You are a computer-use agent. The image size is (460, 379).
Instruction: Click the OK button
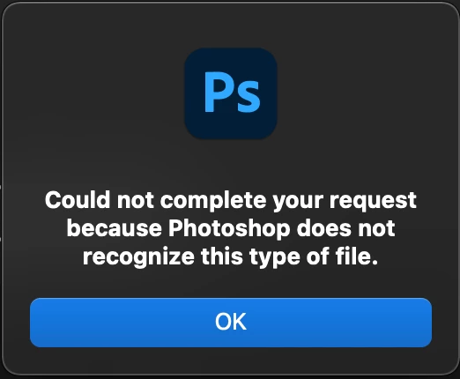pos(231,323)
